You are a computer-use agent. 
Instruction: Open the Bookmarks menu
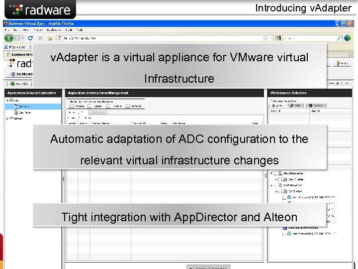click(x=54, y=30)
